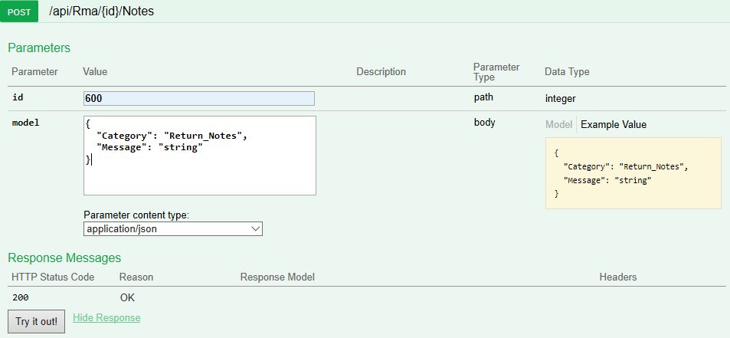Screen dimensions: 730x338
Task: Click the 'body' parameter type cell
Action: point(484,123)
